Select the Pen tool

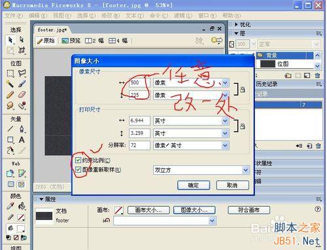click(x=22, y=129)
